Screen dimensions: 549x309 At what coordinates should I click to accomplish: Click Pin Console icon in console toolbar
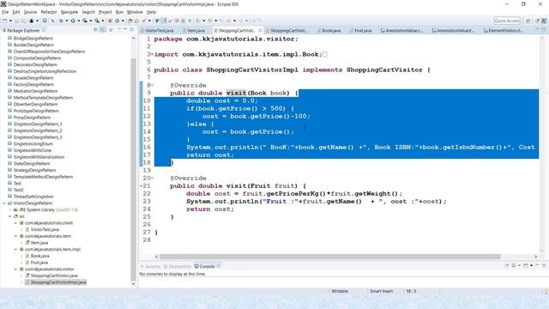coord(507,265)
